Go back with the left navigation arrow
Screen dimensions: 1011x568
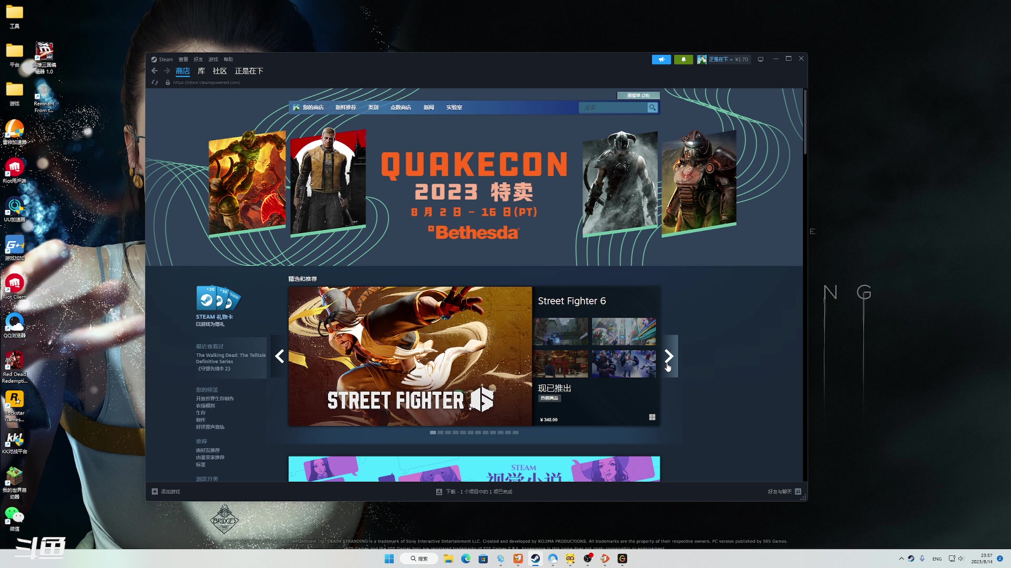point(154,71)
